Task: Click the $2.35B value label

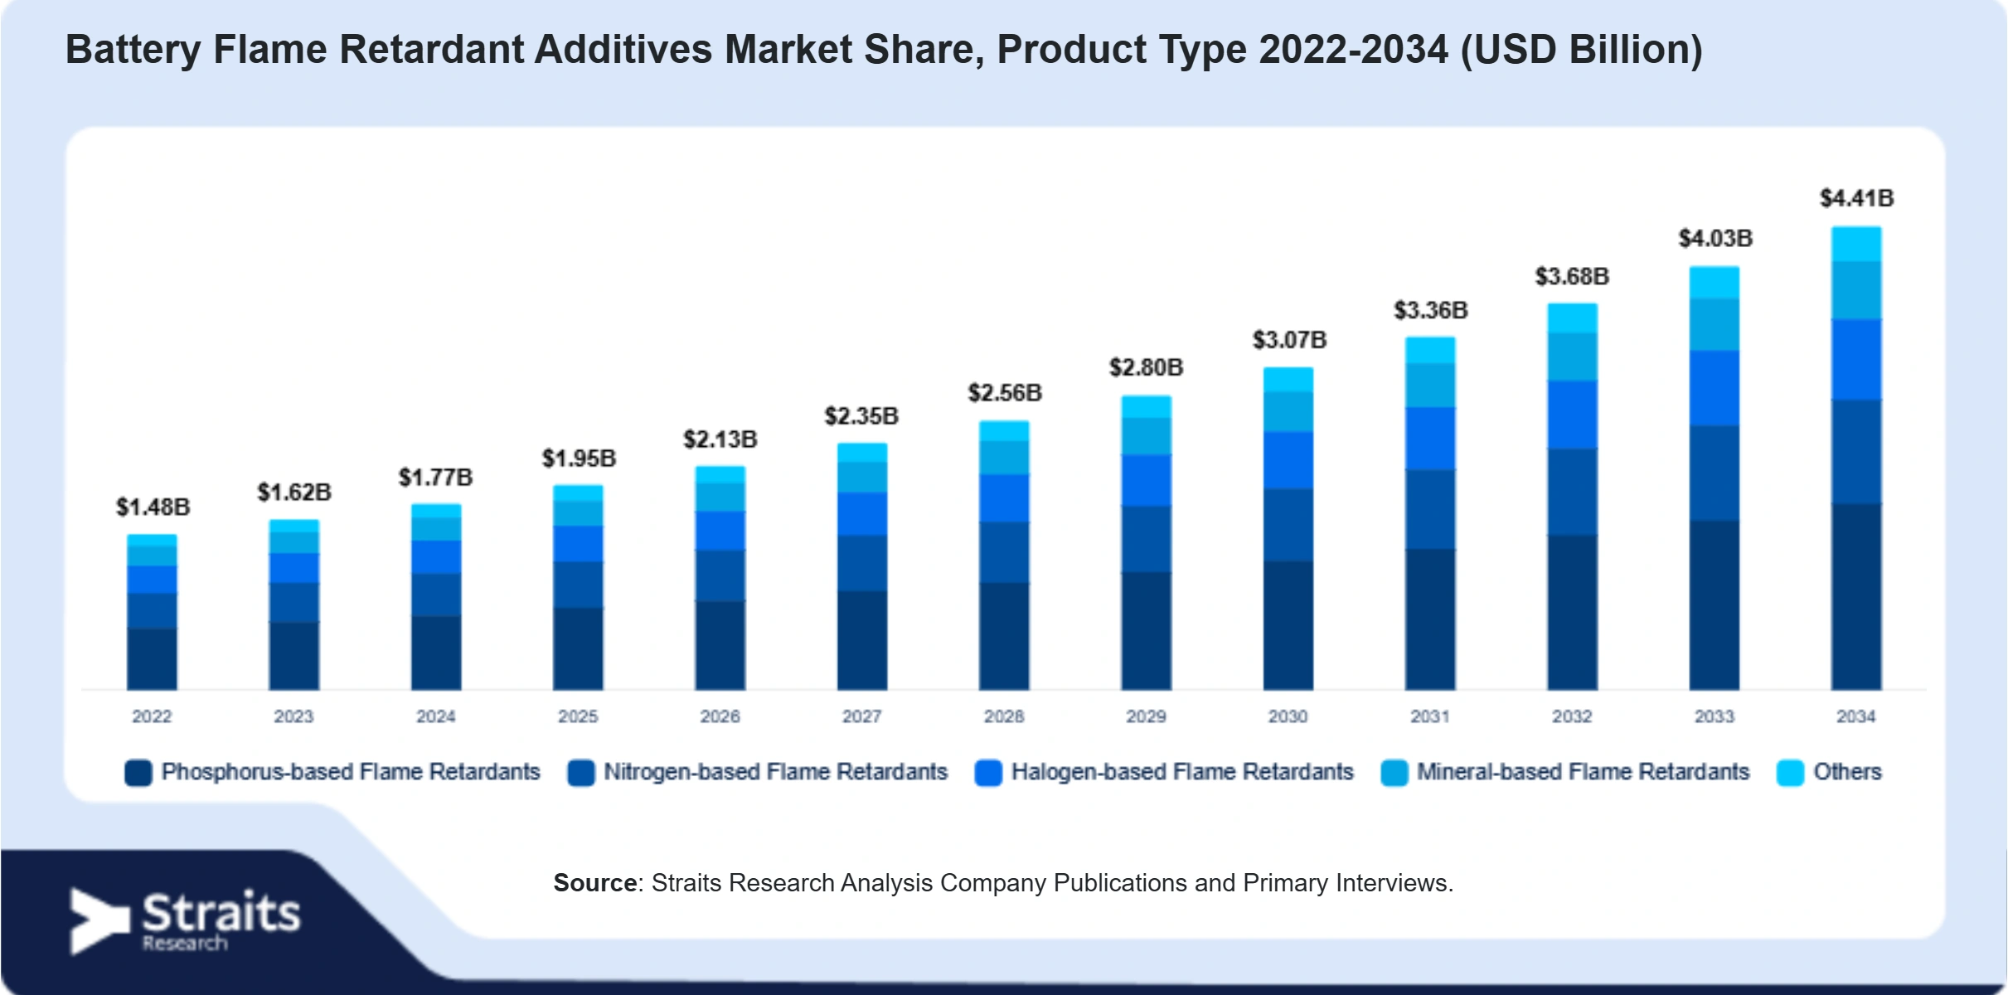Action: (862, 416)
